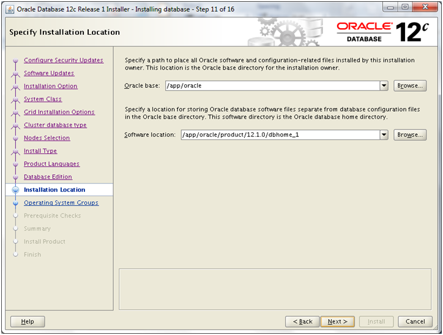
Task: Go Back to the previous step
Action: [x=302, y=322]
